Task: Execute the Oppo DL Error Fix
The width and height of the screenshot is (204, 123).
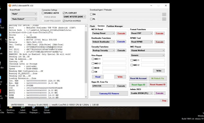Action: point(121,86)
